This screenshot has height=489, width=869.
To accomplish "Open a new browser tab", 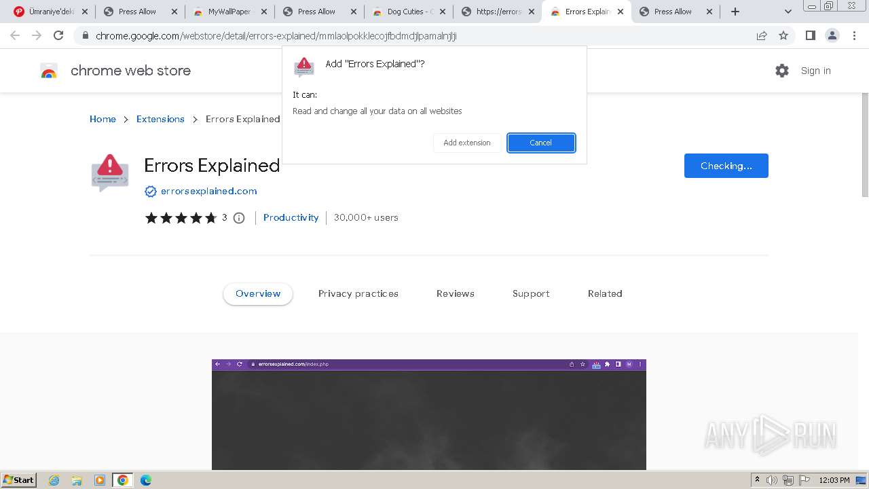I will tap(735, 12).
